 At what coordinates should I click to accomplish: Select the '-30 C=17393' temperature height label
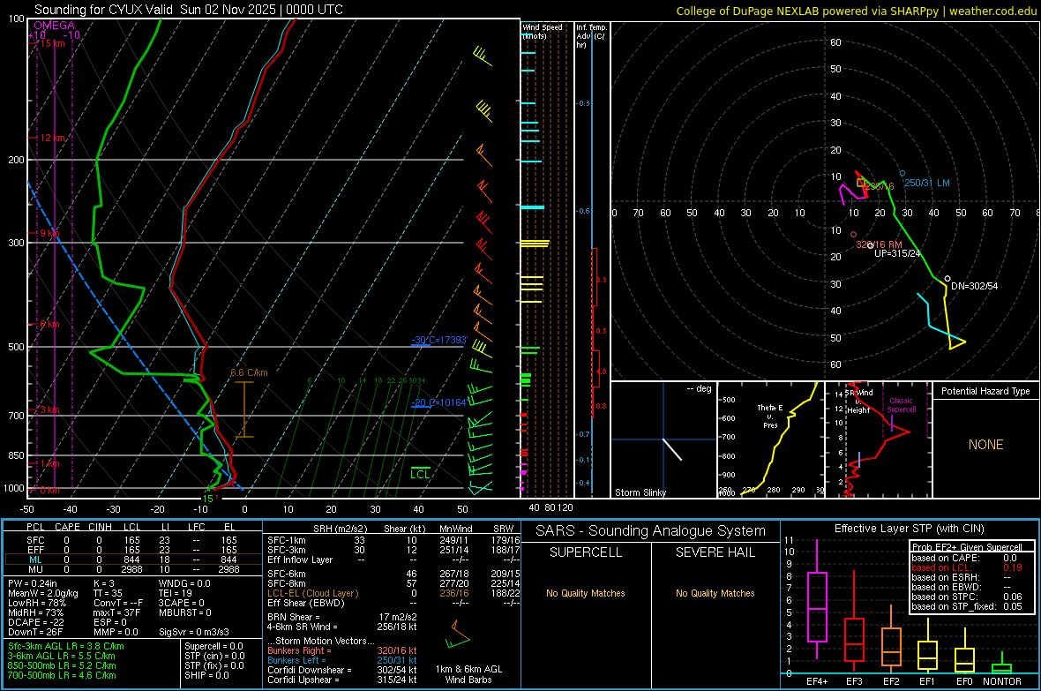tap(439, 340)
